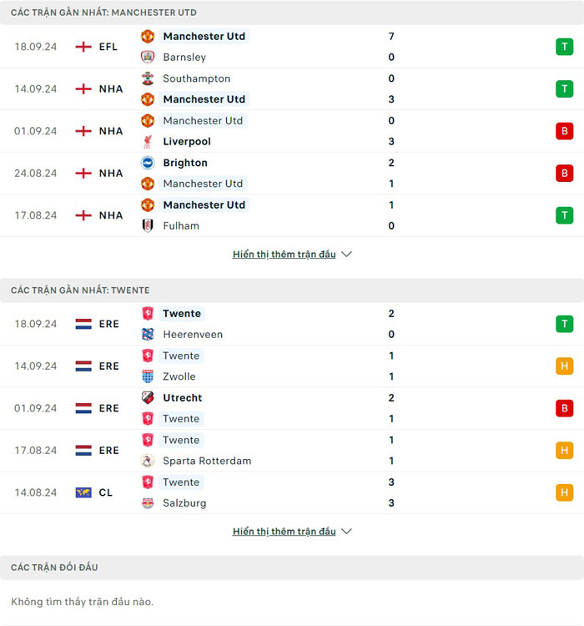Click the Barnsley club crest icon

(x=148, y=57)
